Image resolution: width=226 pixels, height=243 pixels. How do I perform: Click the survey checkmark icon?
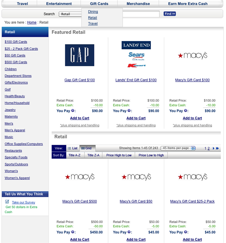[7, 202]
